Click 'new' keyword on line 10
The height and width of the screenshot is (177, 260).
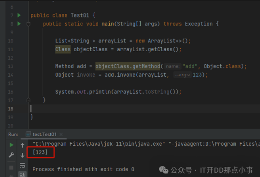(140, 41)
